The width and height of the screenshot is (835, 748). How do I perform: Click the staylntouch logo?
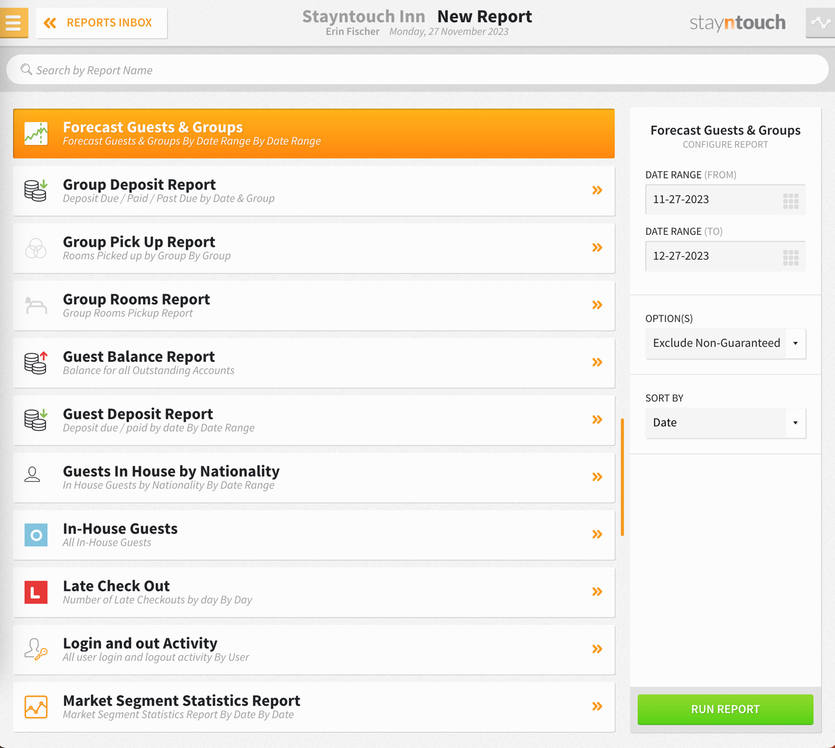738,23
